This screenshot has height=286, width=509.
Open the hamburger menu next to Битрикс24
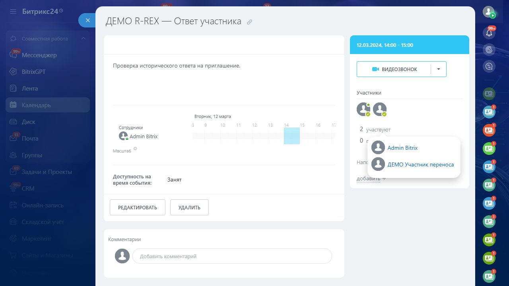click(x=13, y=12)
